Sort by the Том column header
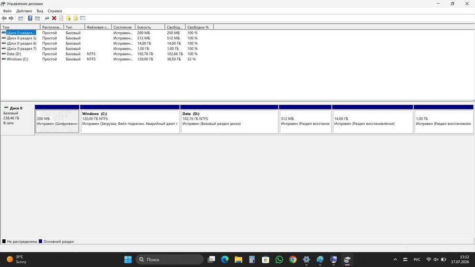Image resolution: width=475 pixels, height=267 pixels. pyautogui.click(x=20, y=27)
